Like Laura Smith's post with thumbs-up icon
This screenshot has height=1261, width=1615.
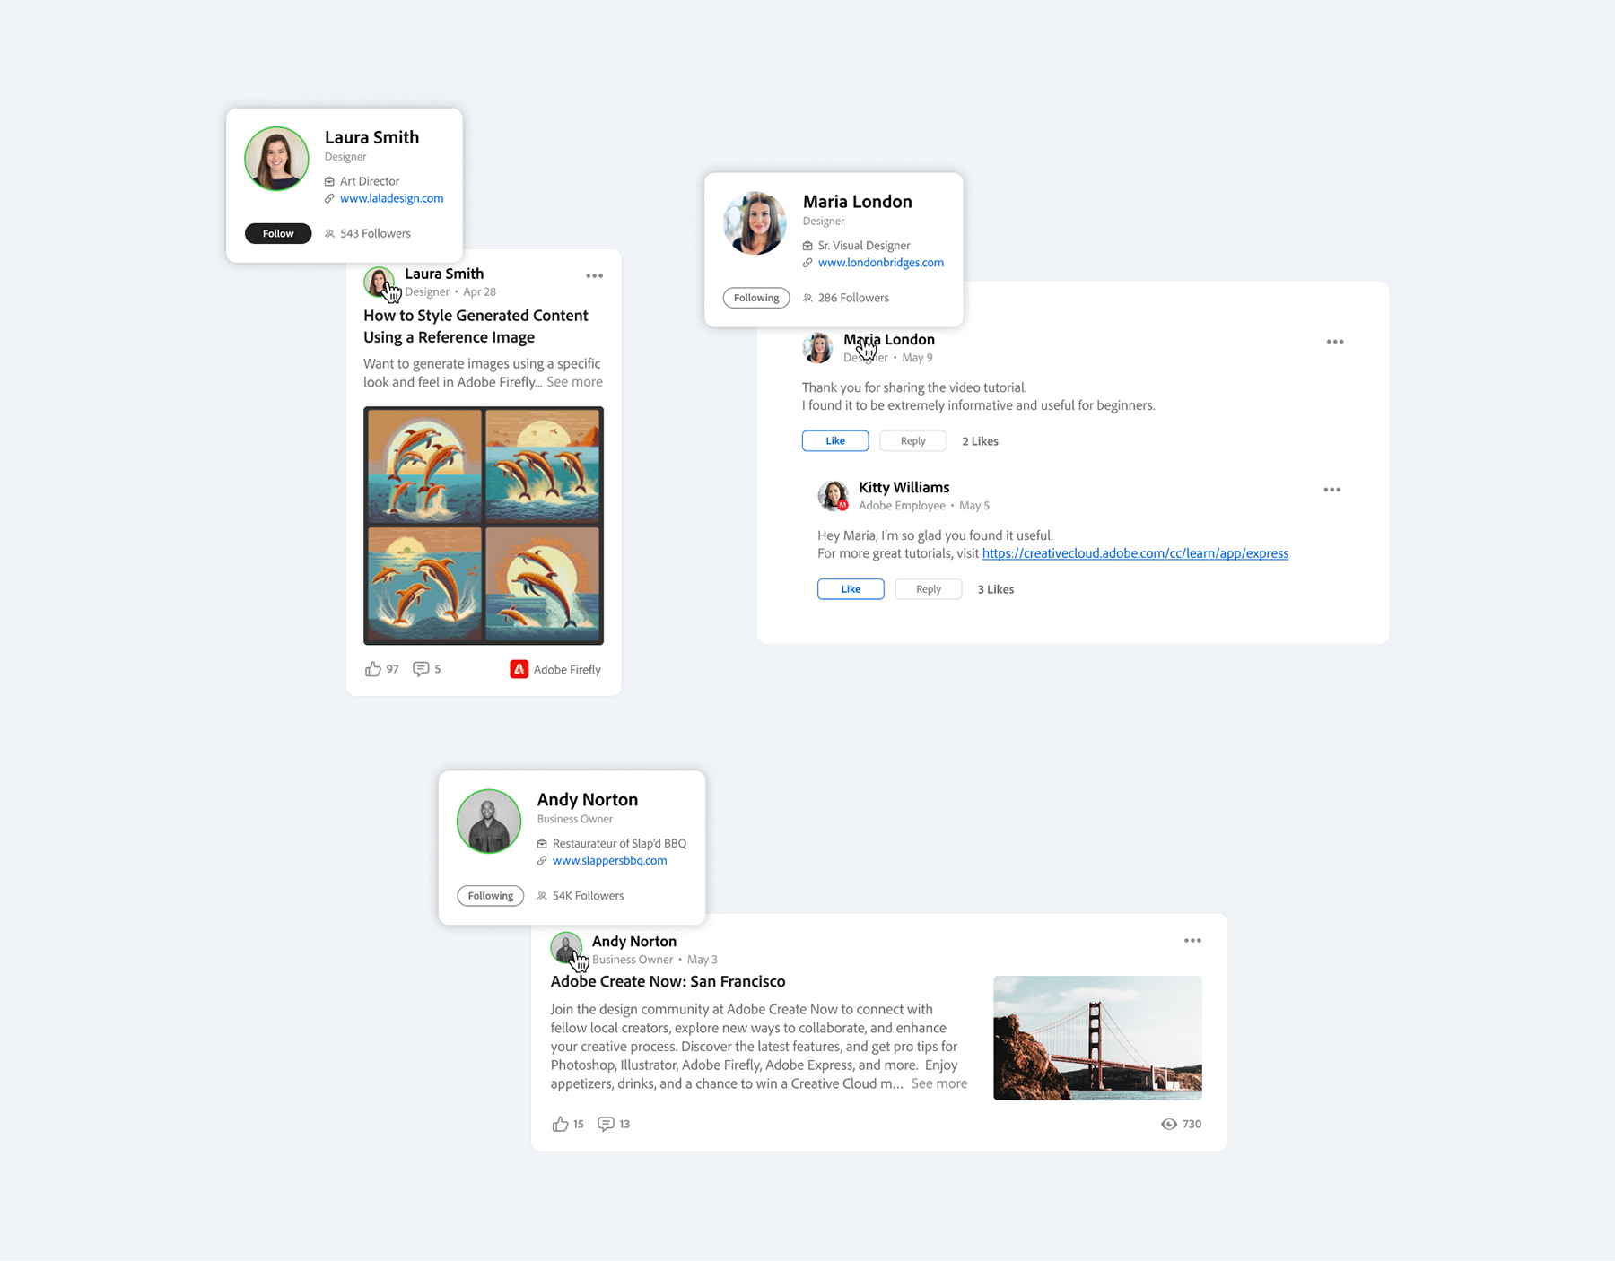coord(373,669)
